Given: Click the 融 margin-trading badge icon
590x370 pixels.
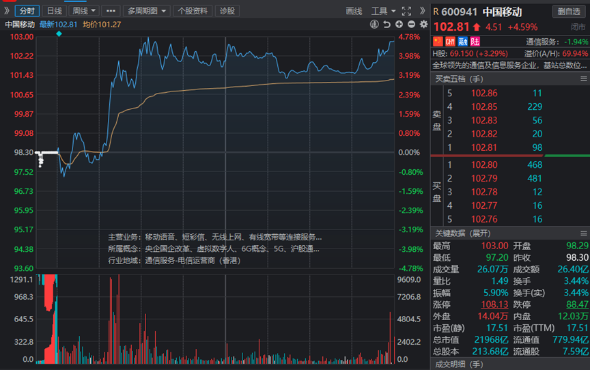Looking at the screenshot, I should 462,42.
